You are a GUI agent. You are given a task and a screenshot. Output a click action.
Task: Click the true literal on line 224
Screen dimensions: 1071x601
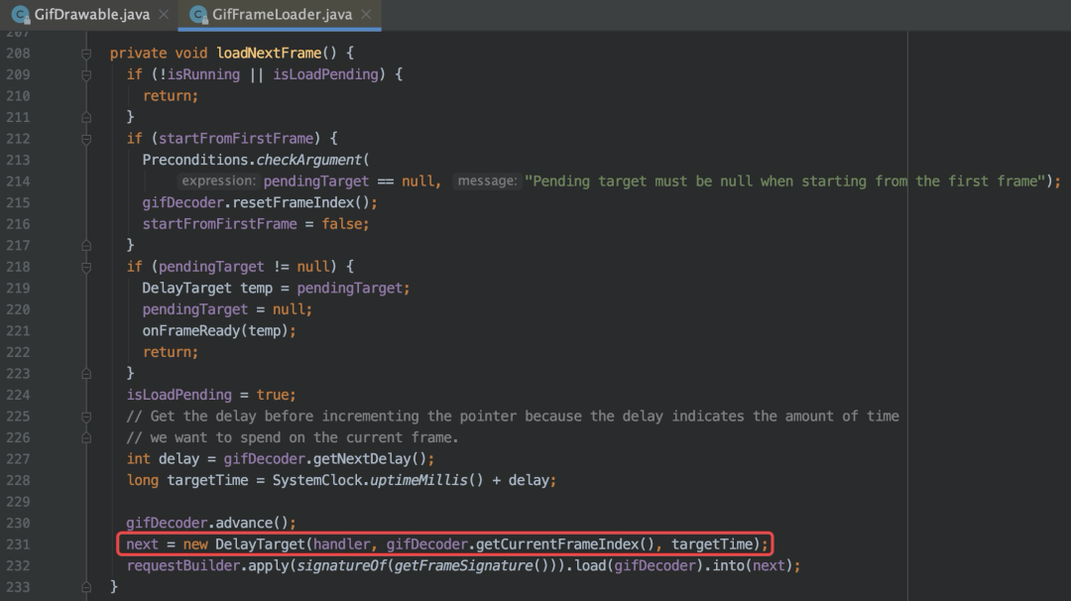[x=273, y=395]
